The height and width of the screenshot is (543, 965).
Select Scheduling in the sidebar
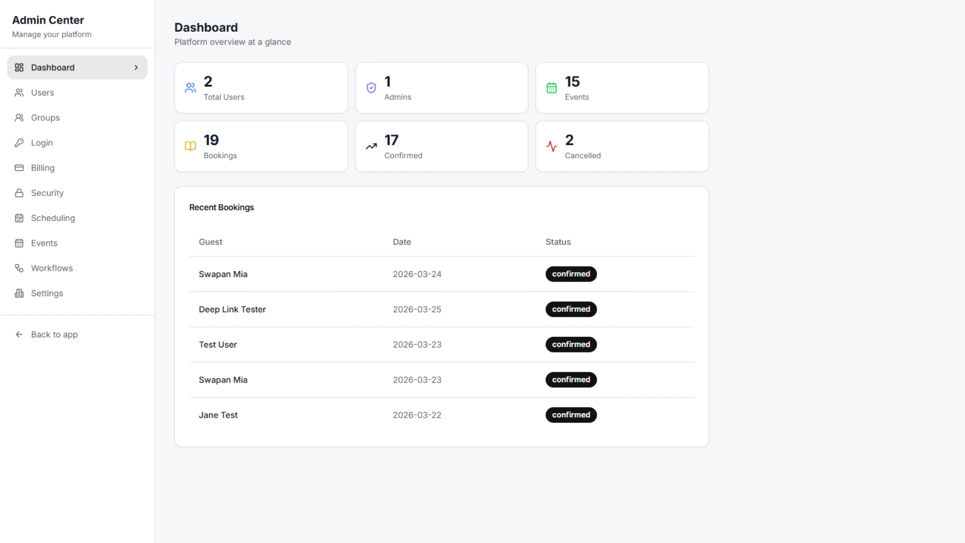click(77, 218)
